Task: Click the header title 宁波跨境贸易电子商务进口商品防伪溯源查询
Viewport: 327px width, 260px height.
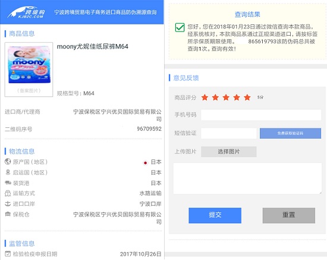Action: coord(105,12)
